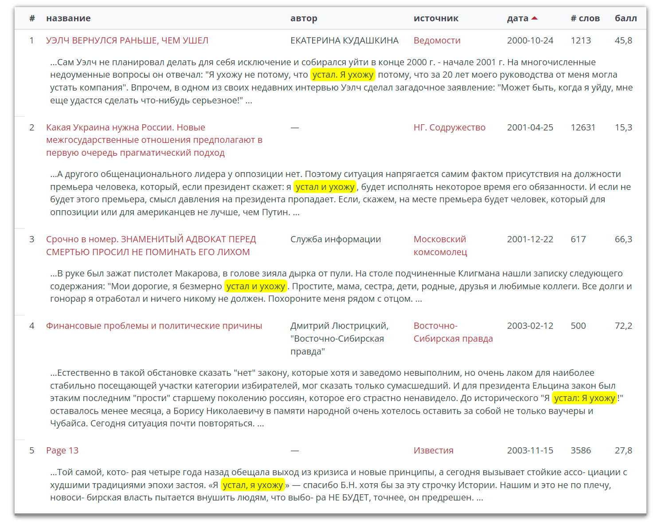Viewport: 661px width, 524px height.
Task: Open 'Финансовые проблемы и политические причины' link
Action: click(x=154, y=326)
